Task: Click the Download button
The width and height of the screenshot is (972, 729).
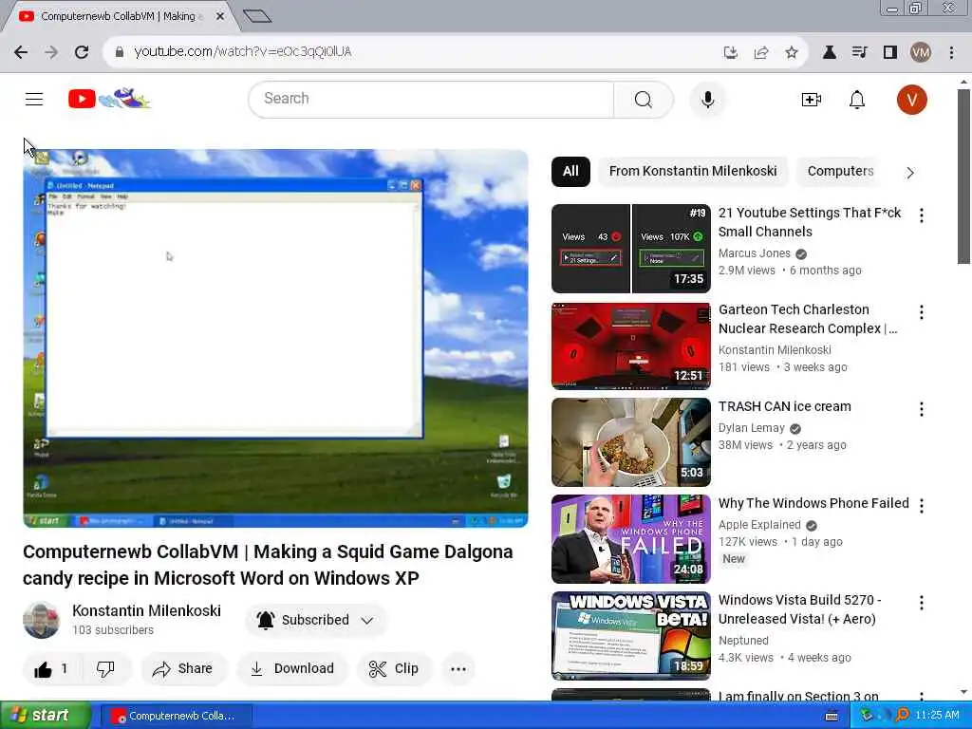Action: 292,669
